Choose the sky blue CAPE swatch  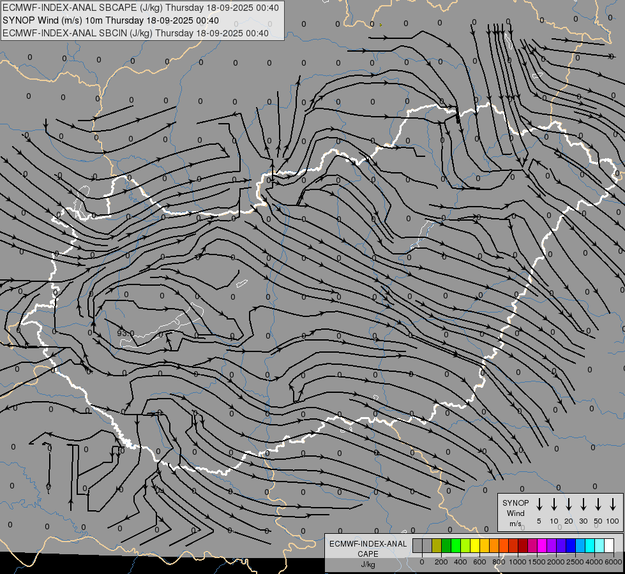click(581, 545)
